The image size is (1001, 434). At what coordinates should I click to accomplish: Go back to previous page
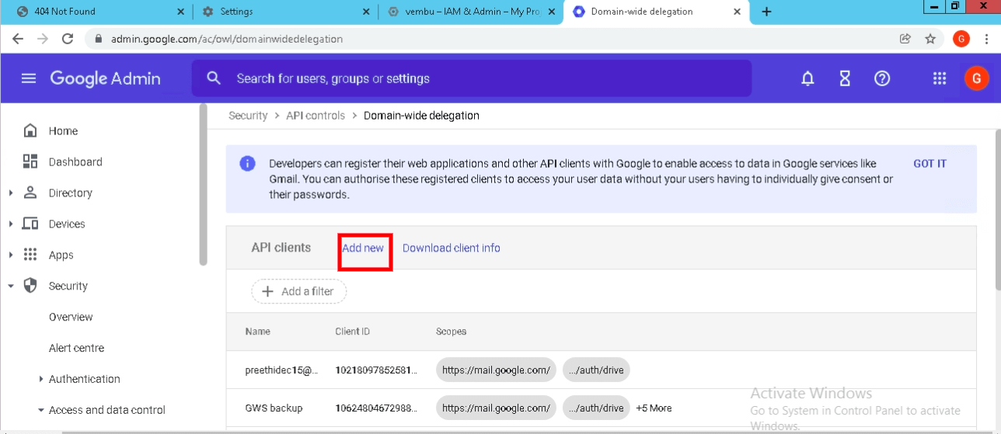(x=18, y=39)
